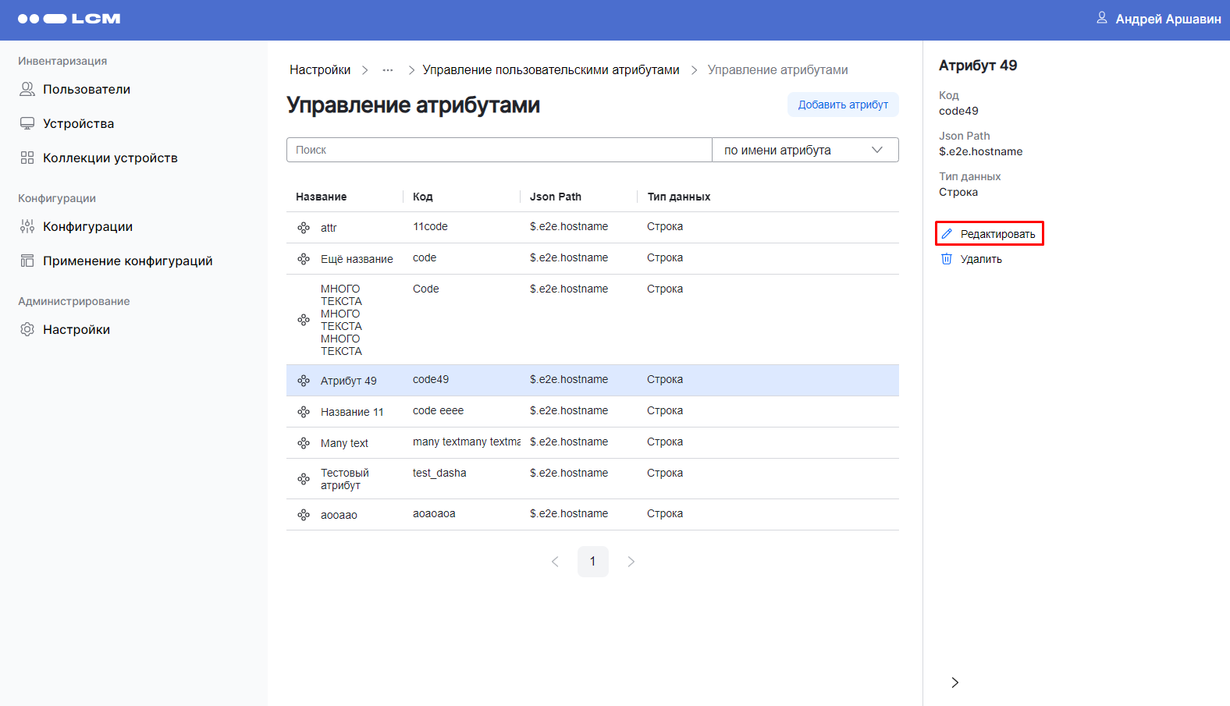Click into the Поиск search field
1230x706 pixels.
click(x=499, y=151)
